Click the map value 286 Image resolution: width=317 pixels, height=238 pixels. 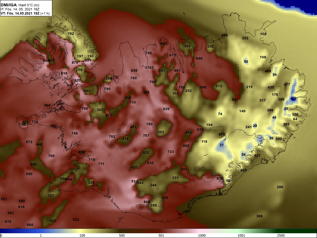[x=280, y=187]
